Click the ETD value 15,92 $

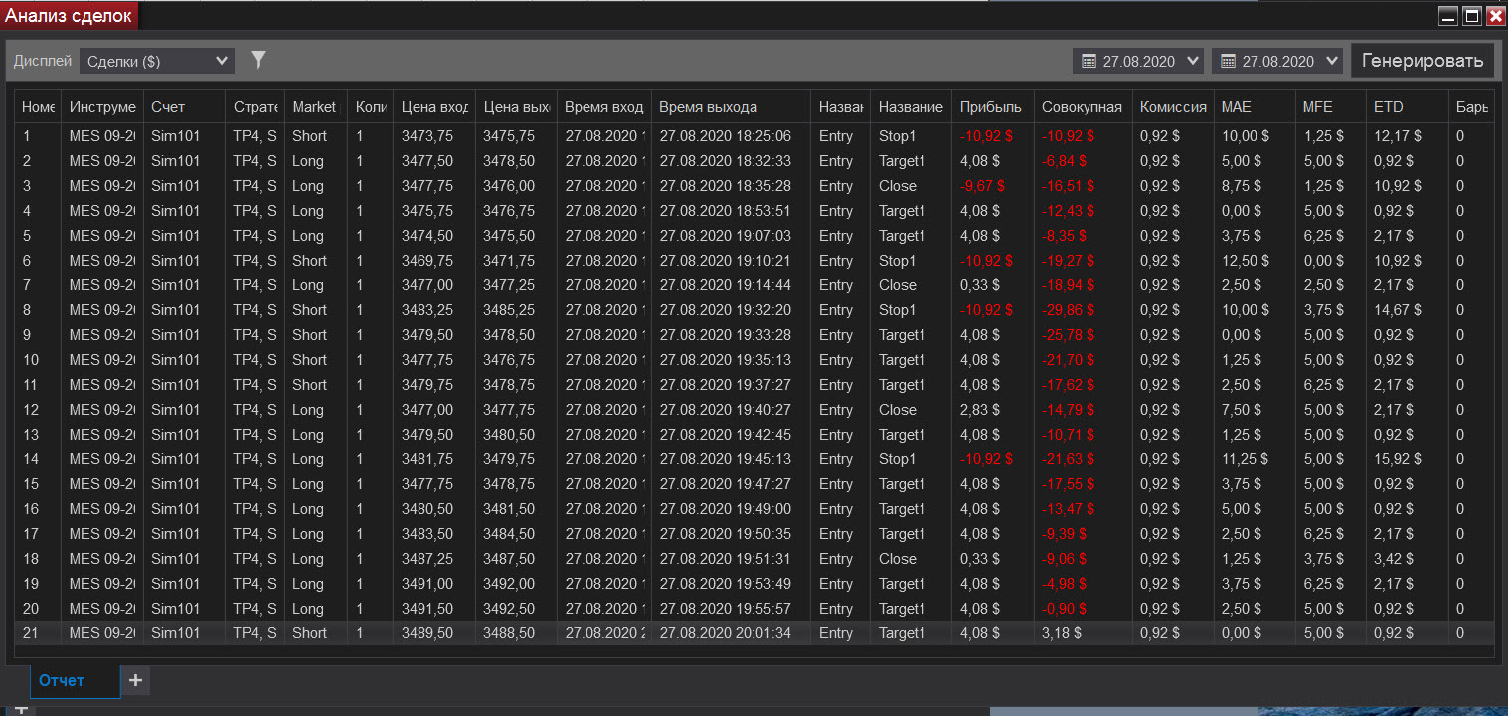point(1397,459)
